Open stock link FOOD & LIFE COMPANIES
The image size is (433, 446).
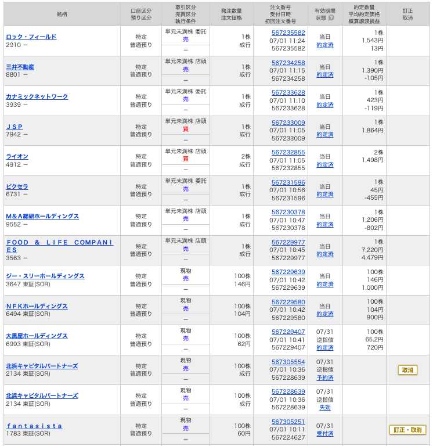coord(59,246)
